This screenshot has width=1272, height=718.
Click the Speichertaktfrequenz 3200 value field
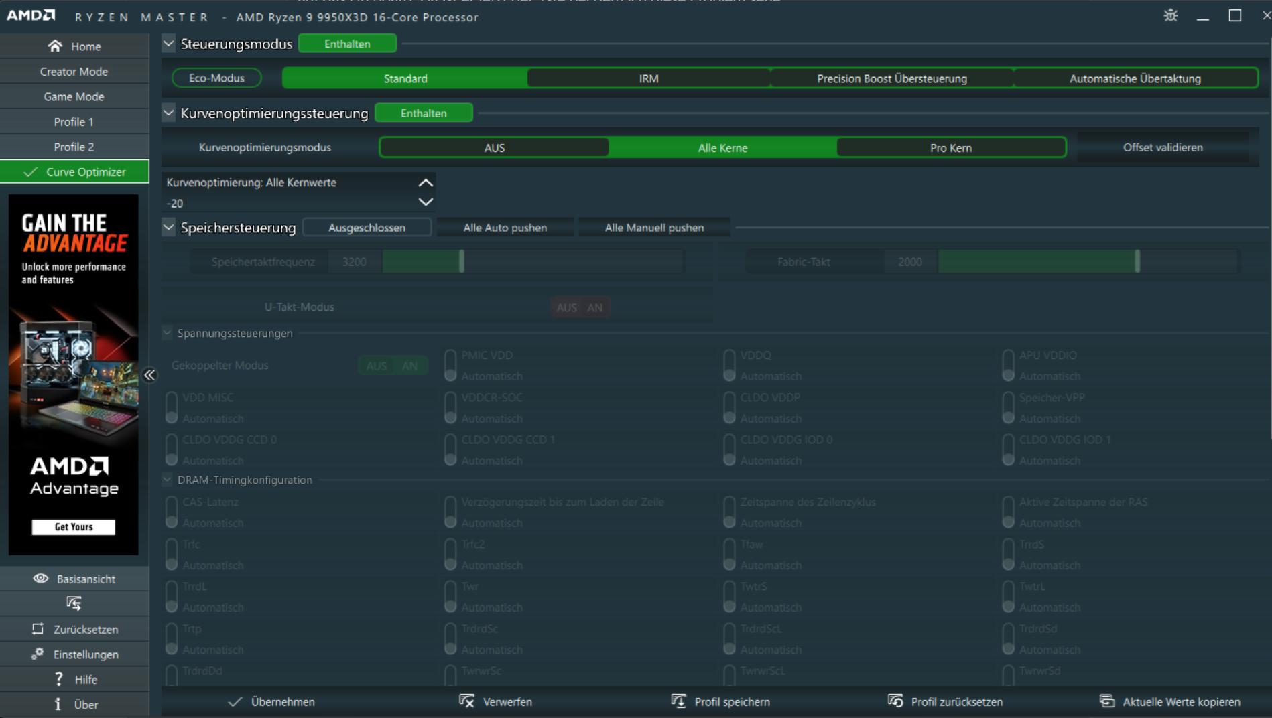pyautogui.click(x=355, y=262)
